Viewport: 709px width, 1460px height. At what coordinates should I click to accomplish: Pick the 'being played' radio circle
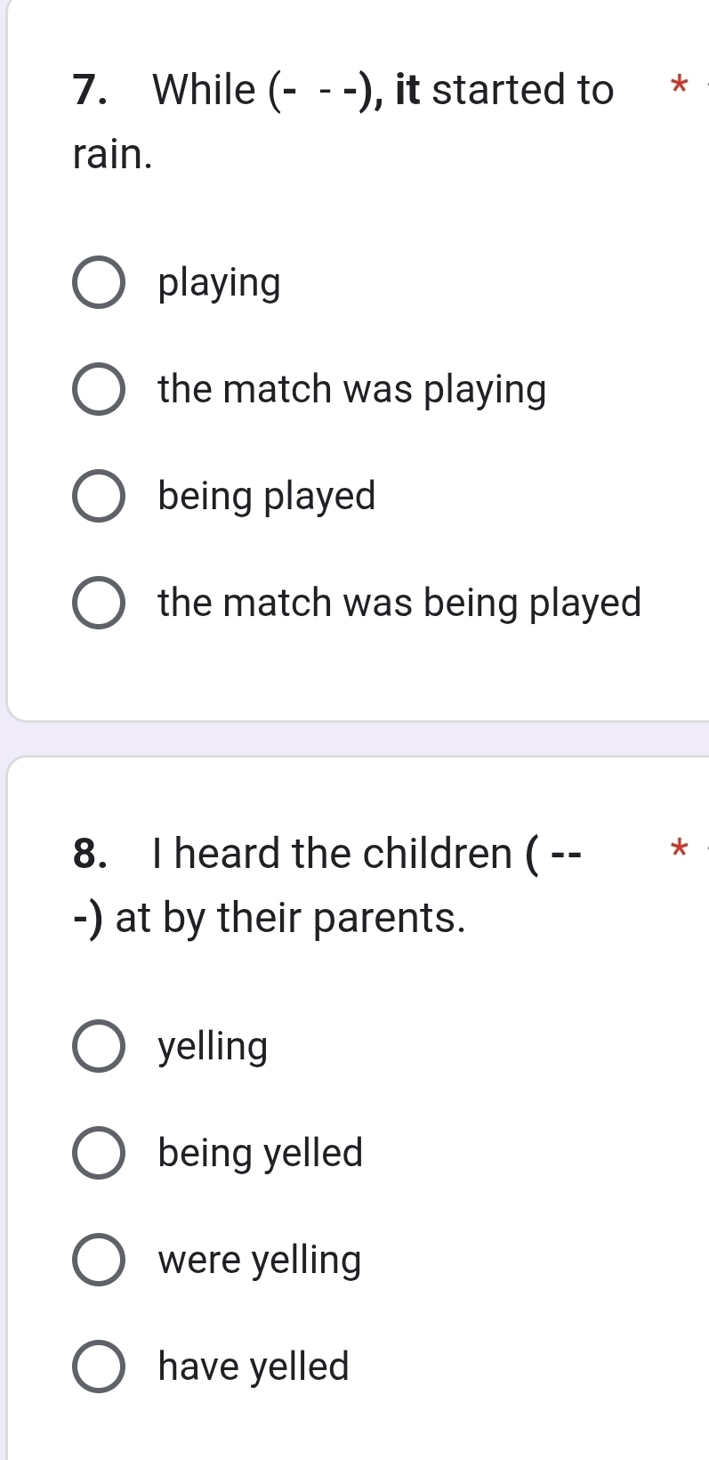coord(98,496)
